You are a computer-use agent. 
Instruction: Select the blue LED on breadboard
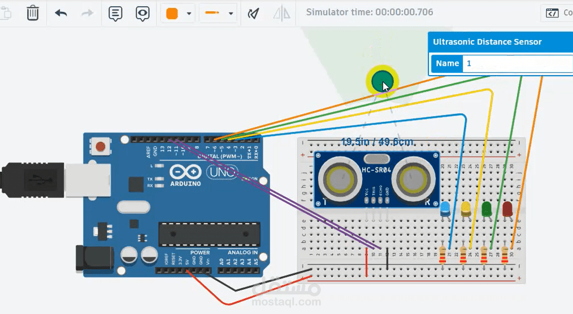pos(445,210)
